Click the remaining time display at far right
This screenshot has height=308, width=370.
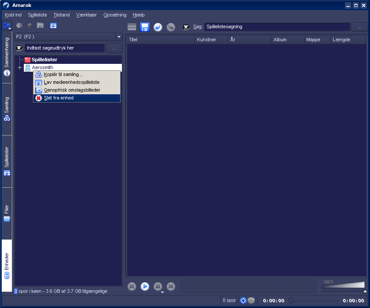(354, 301)
